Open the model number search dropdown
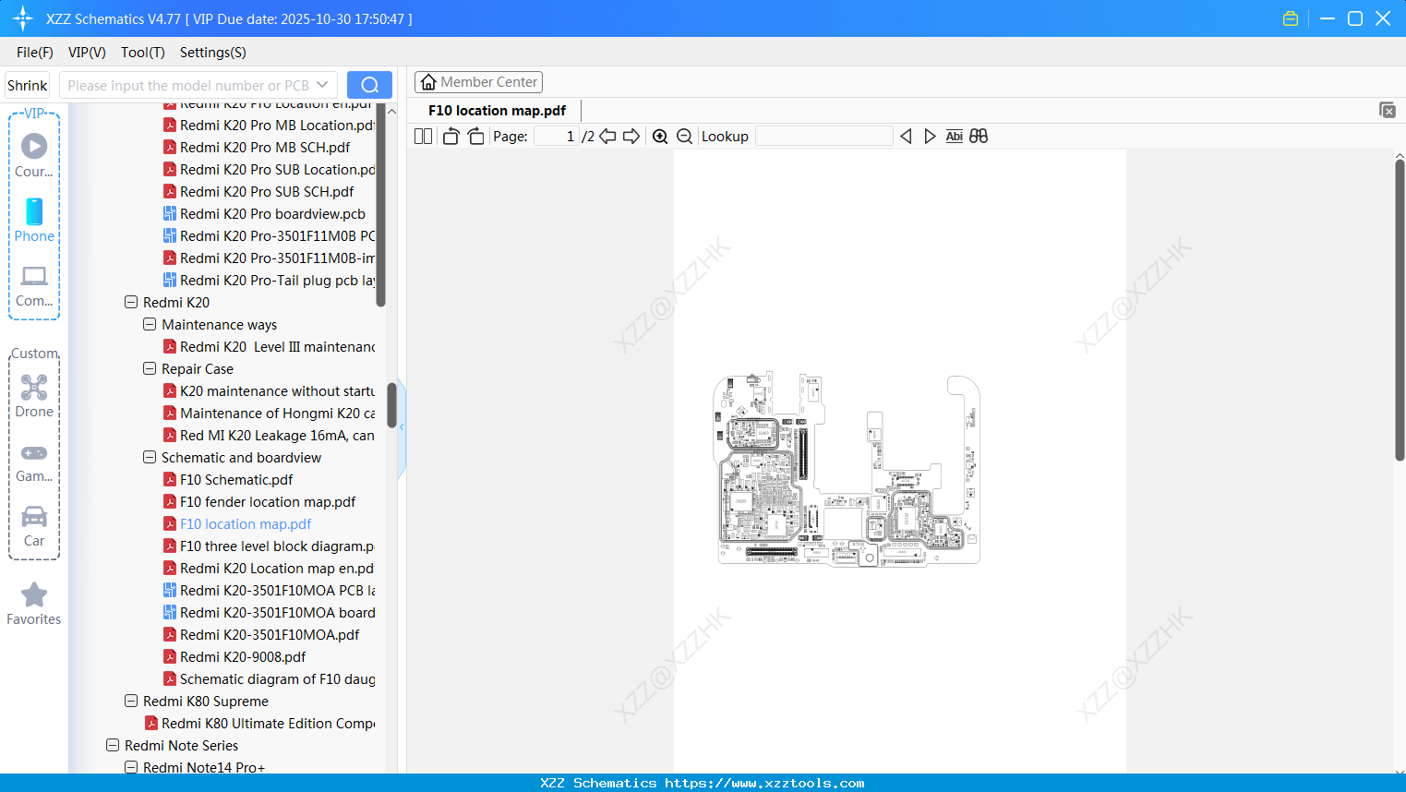The image size is (1406, 792). coord(321,84)
